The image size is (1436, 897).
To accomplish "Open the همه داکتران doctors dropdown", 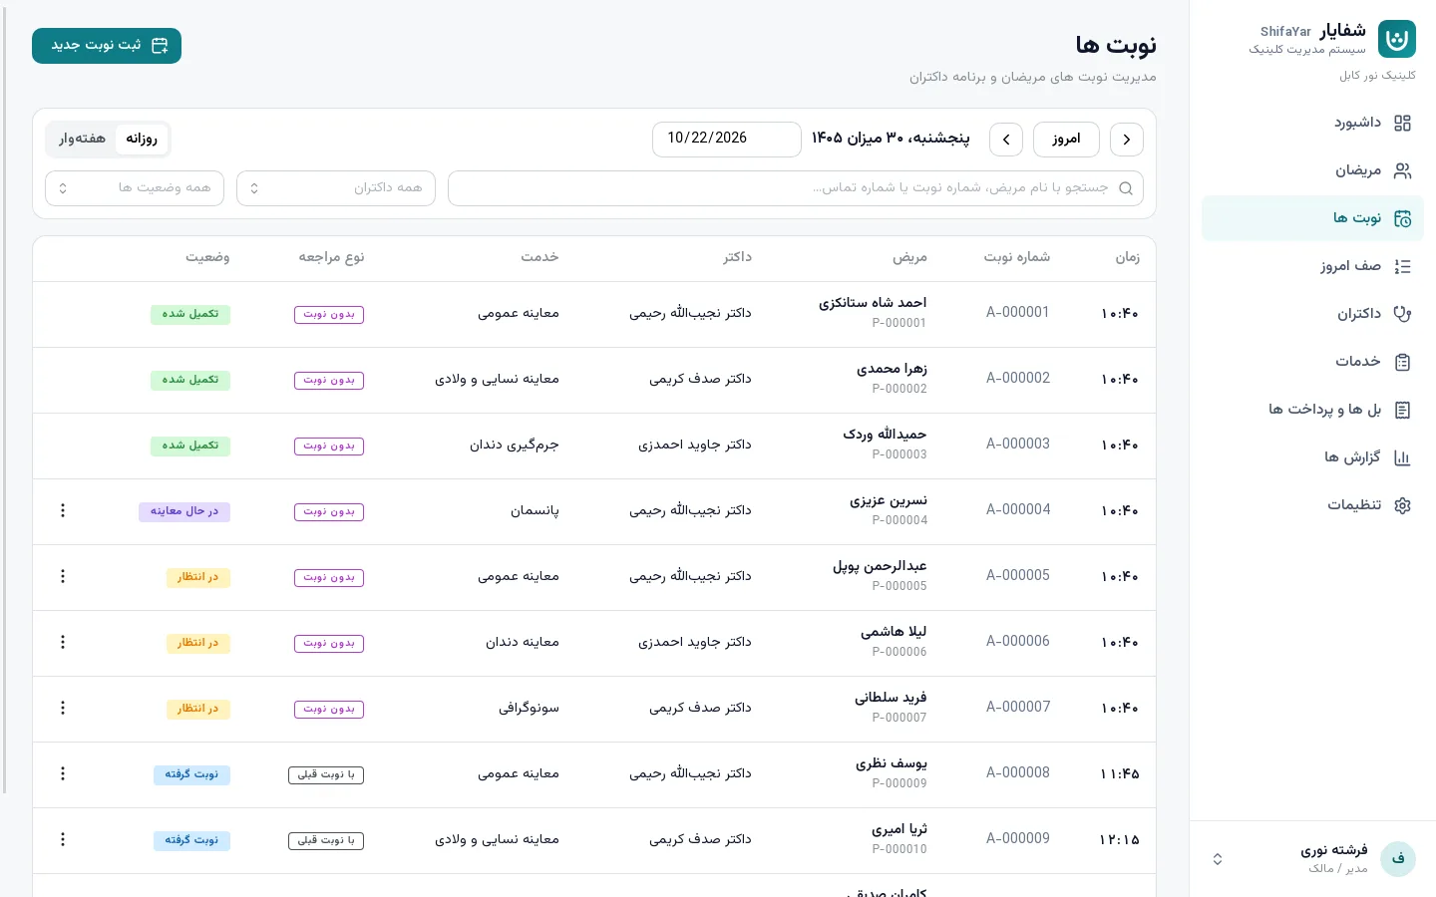I will pos(336,188).
